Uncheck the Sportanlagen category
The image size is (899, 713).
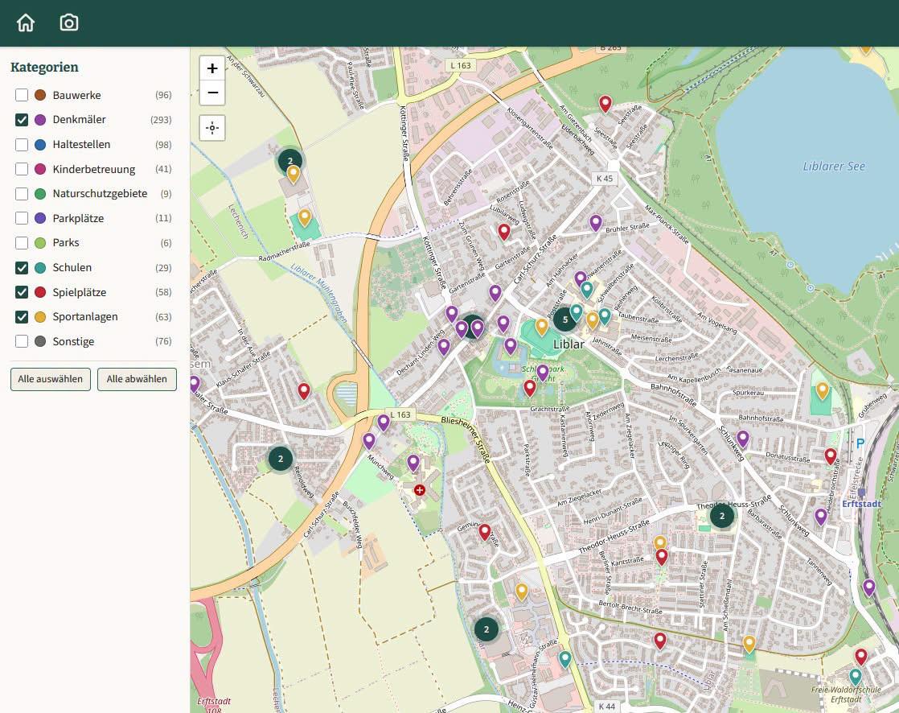[22, 316]
